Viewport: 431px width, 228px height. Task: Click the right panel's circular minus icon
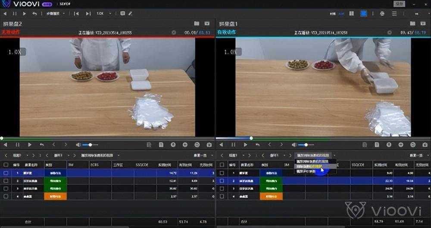413,145
